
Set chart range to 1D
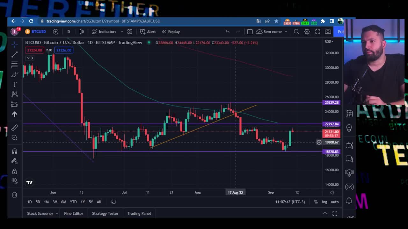point(29,202)
